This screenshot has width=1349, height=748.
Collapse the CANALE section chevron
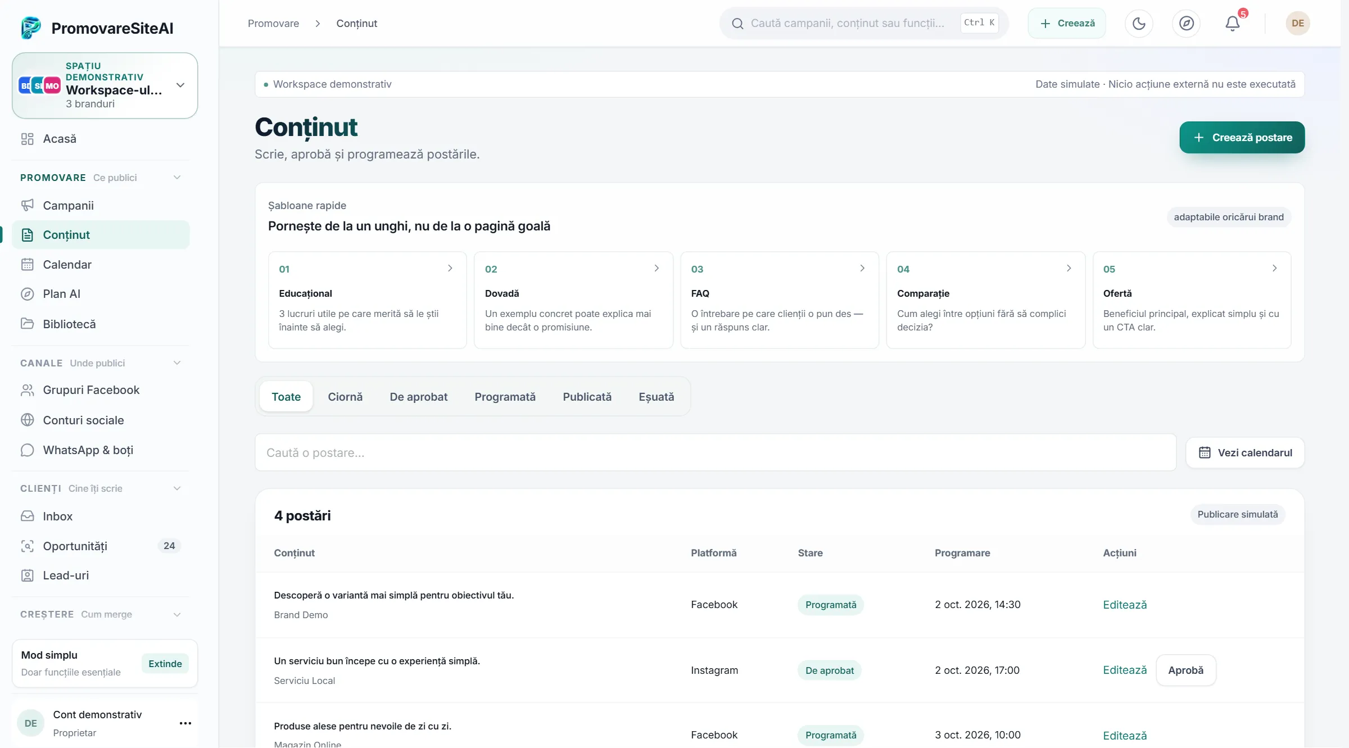tap(177, 363)
